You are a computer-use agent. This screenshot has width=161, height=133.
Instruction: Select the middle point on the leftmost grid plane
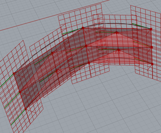pyautogui.click(x=20, y=92)
